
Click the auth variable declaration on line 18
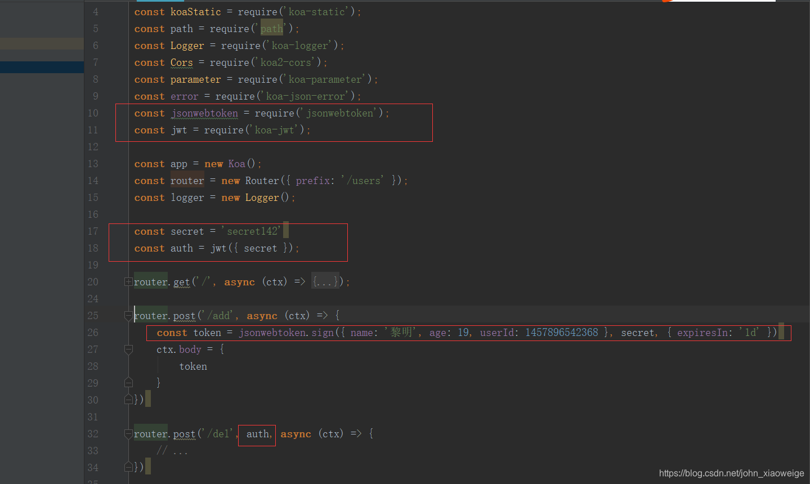click(x=181, y=248)
